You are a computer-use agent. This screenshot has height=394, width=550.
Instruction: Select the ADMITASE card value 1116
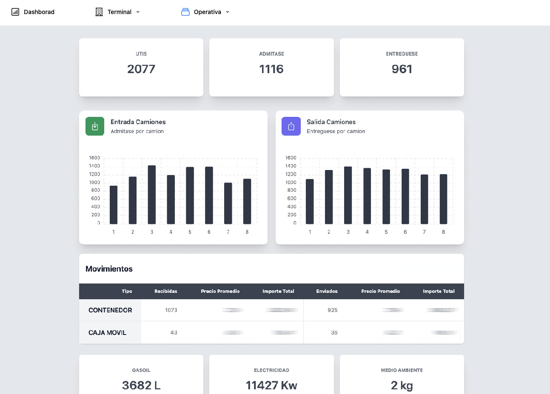point(271,69)
